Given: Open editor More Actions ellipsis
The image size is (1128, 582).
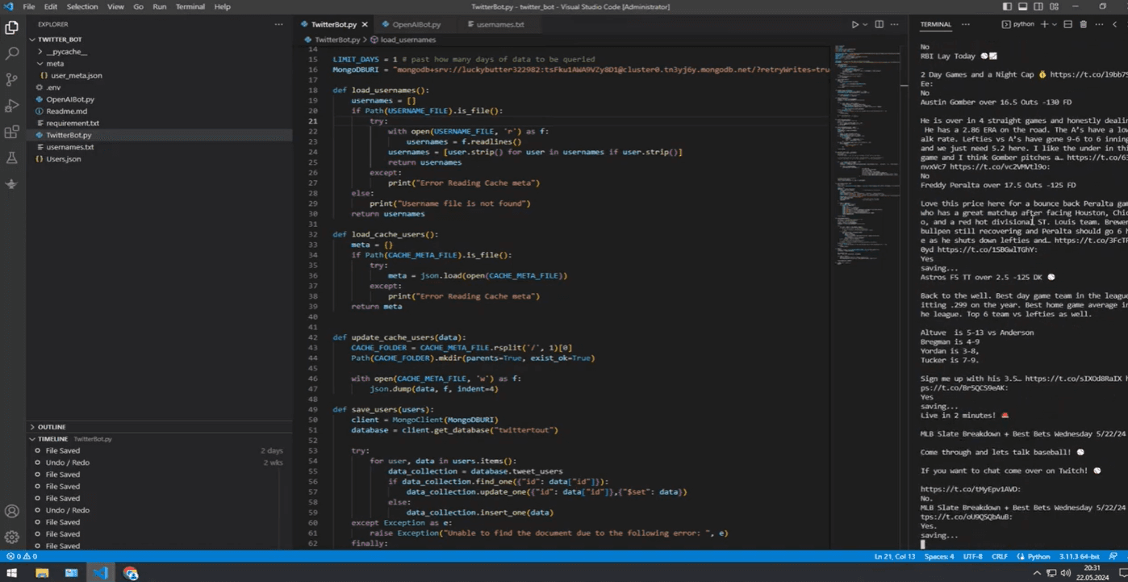Looking at the screenshot, I should tap(896, 25).
